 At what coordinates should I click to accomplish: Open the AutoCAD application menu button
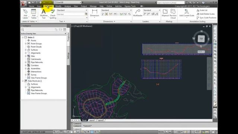[23, 3]
